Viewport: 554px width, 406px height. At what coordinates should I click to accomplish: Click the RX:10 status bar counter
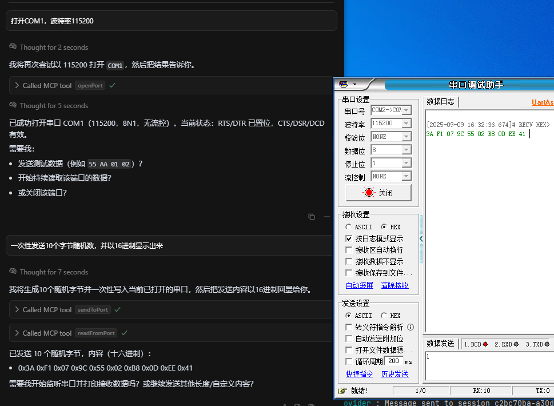tap(481, 391)
